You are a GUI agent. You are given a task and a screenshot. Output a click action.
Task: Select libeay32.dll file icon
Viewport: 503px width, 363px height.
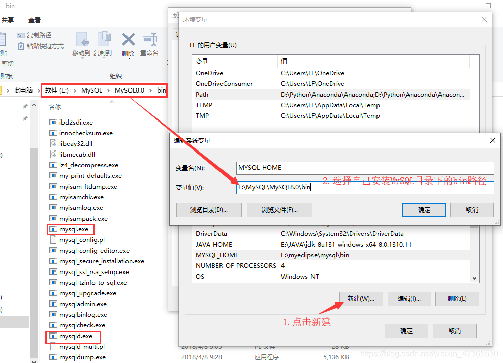pos(53,143)
